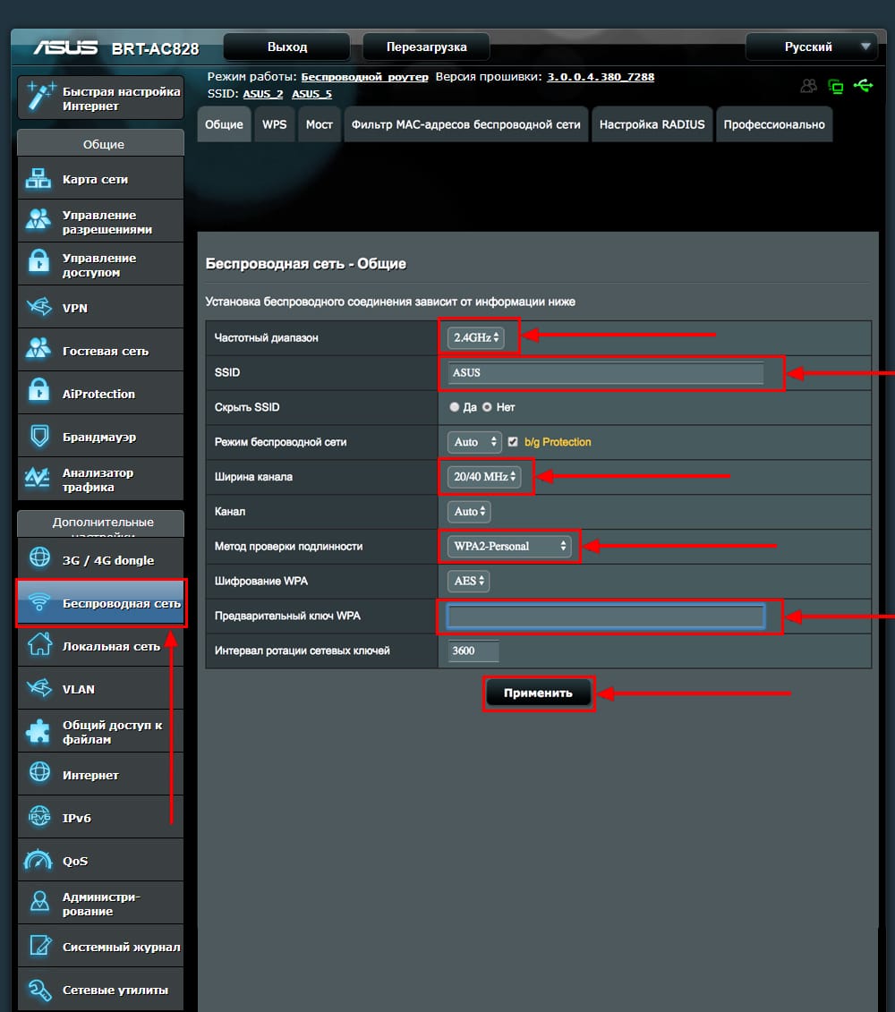Screen dimensions: 895x1012
Task: Open the WPA2-Personal authentication dropdown
Action: (x=509, y=546)
